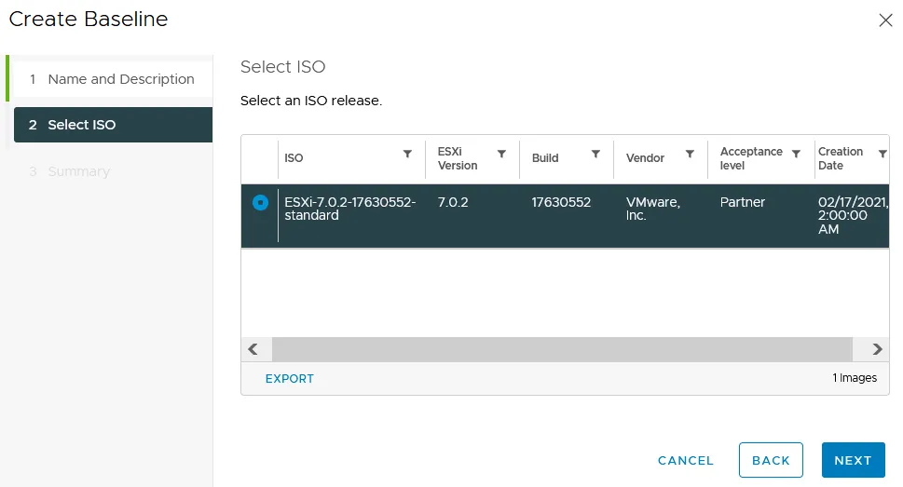The image size is (903, 487).
Task: Select the Select ISO wizard step
Action: (x=113, y=125)
